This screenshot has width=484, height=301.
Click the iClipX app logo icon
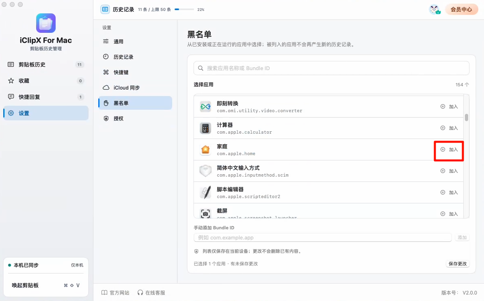click(46, 23)
